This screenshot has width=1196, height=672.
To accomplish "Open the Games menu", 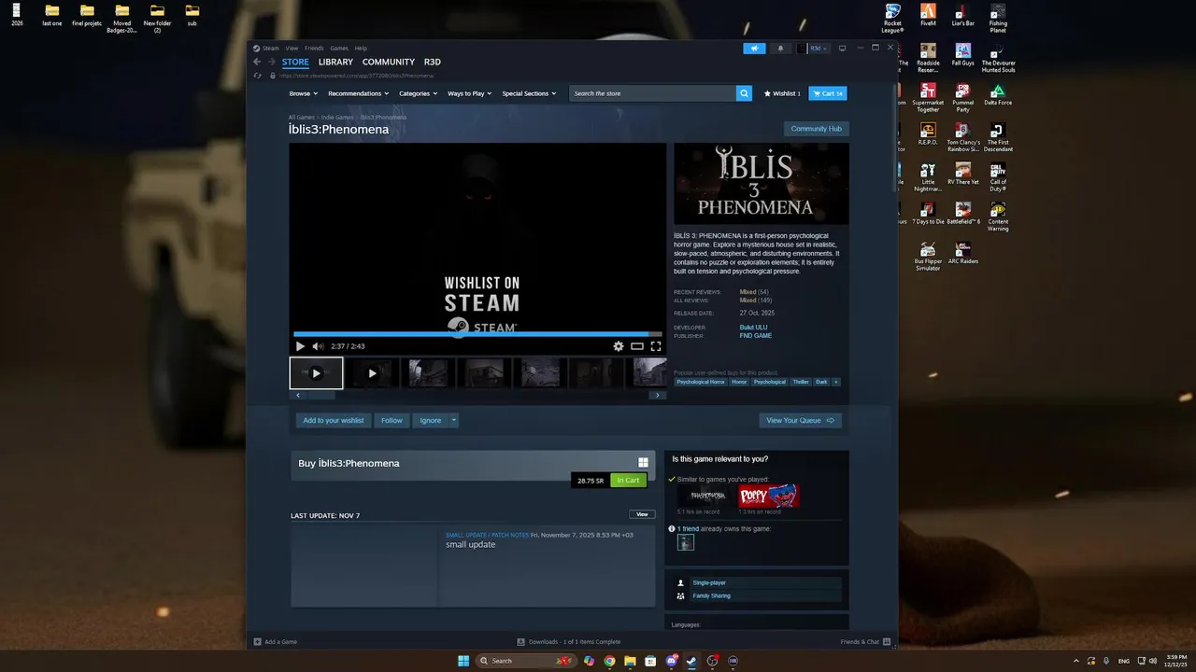I will click(338, 48).
